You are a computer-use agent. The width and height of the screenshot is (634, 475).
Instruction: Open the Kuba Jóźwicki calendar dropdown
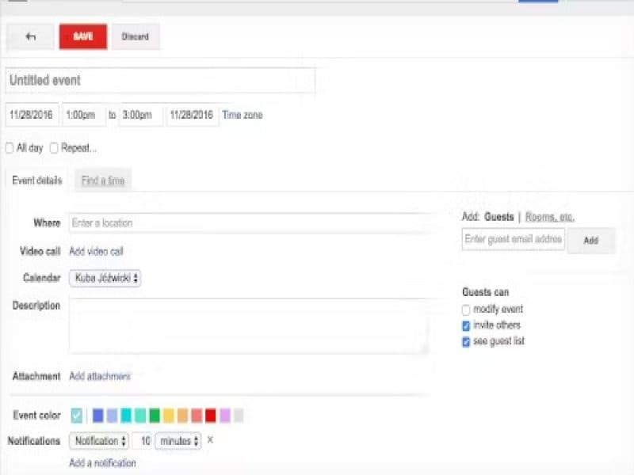click(105, 279)
